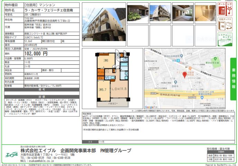The width and height of the screenshot is (238, 166).
Task: Click the 取引態様：貸主代理 label
Action: 218,149
